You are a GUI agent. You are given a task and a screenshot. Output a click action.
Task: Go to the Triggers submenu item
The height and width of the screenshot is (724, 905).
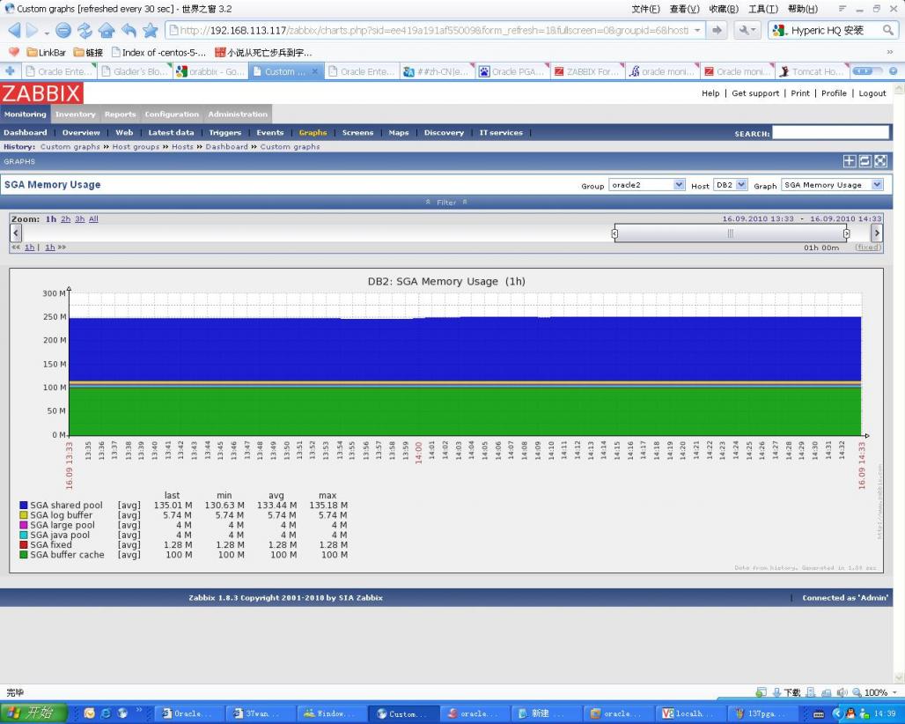[224, 133]
